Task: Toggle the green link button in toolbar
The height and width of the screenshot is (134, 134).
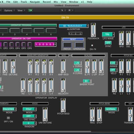Action: 30,10
